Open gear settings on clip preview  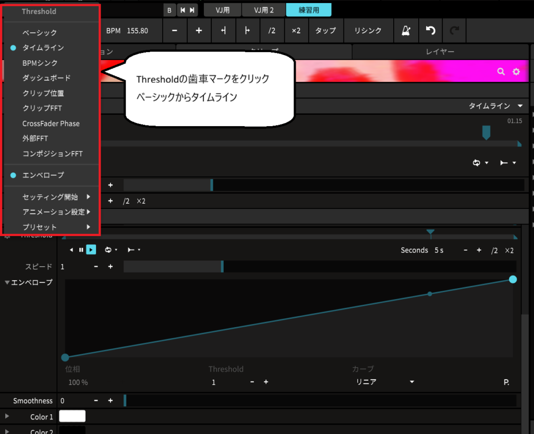(x=516, y=71)
